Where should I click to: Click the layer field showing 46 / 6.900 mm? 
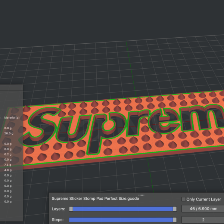(x=203, y=209)
